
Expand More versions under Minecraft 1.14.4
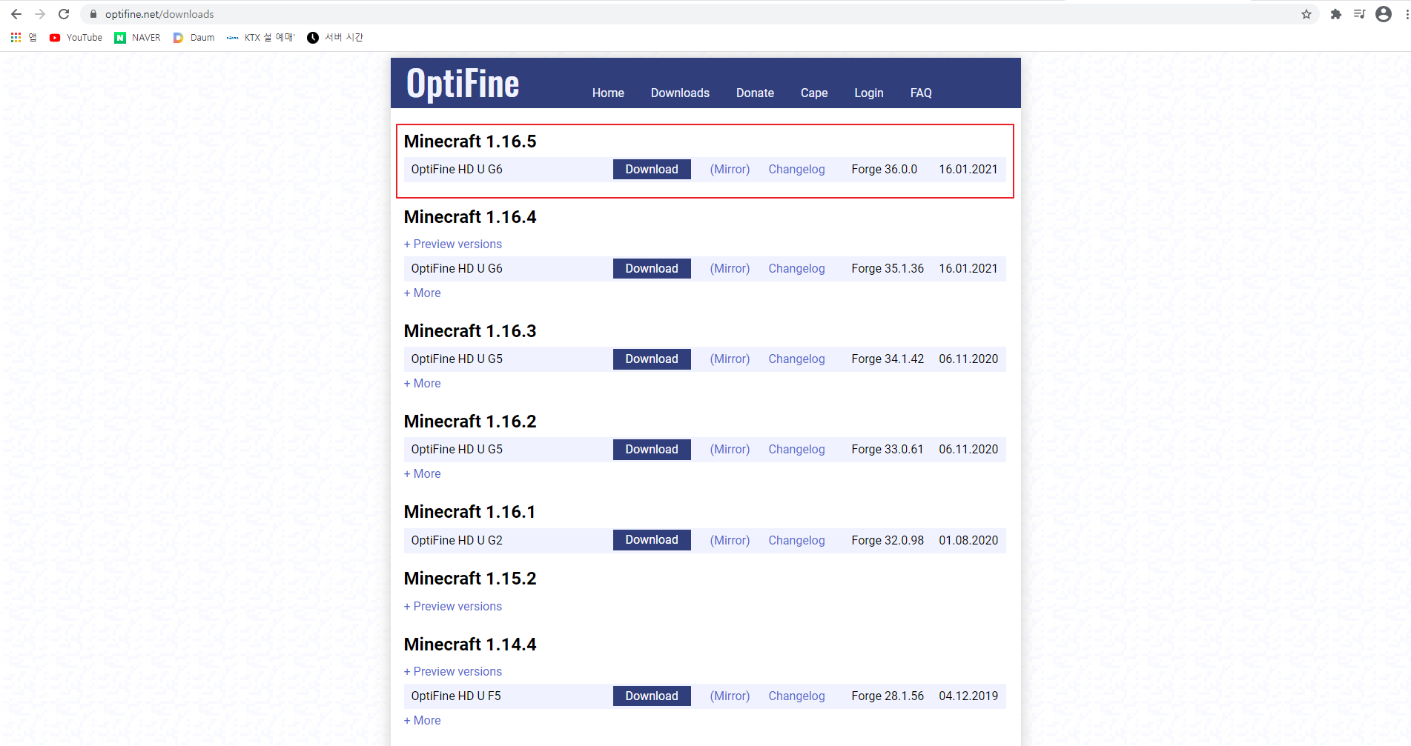[423, 720]
